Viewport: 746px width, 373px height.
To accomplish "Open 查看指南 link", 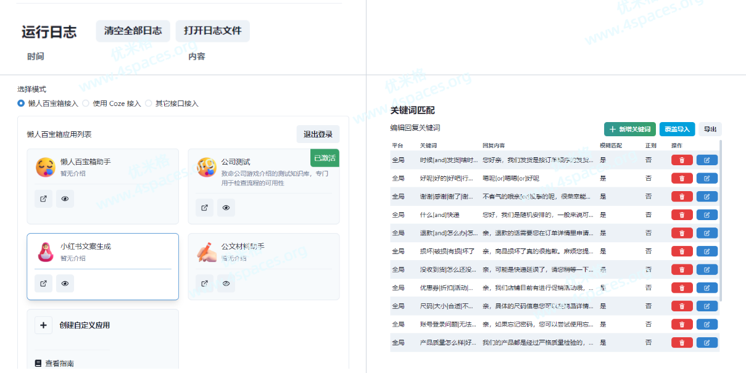I will pos(54,364).
